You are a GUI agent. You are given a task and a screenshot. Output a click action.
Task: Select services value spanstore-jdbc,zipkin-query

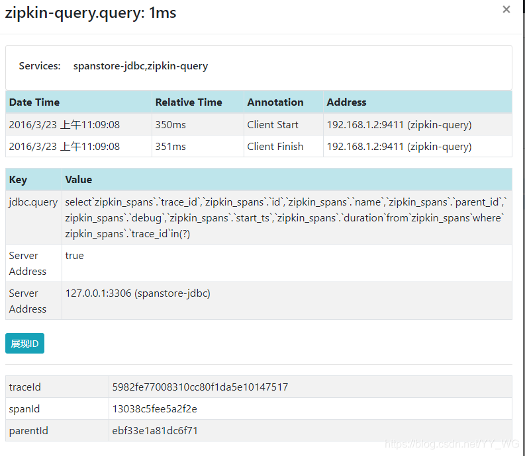coord(140,66)
